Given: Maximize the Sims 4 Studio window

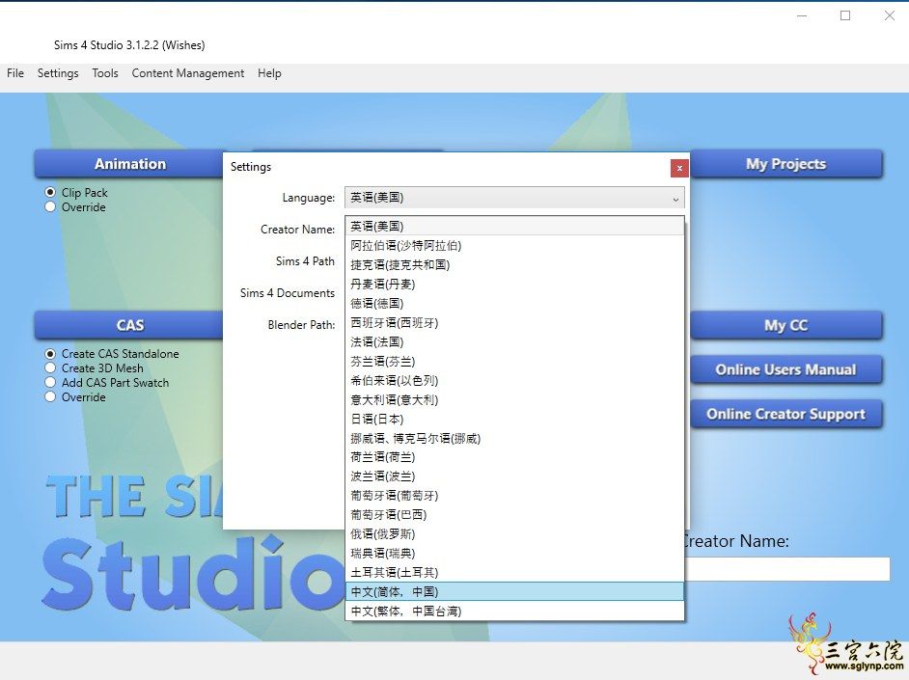Looking at the screenshot, I should [x=845, y=15].
